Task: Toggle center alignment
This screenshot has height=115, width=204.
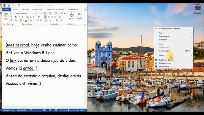Action: (x=49, y=17)
